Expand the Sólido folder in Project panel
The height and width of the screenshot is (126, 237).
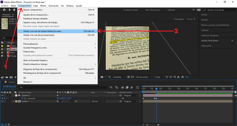click(x=5, y=46)
